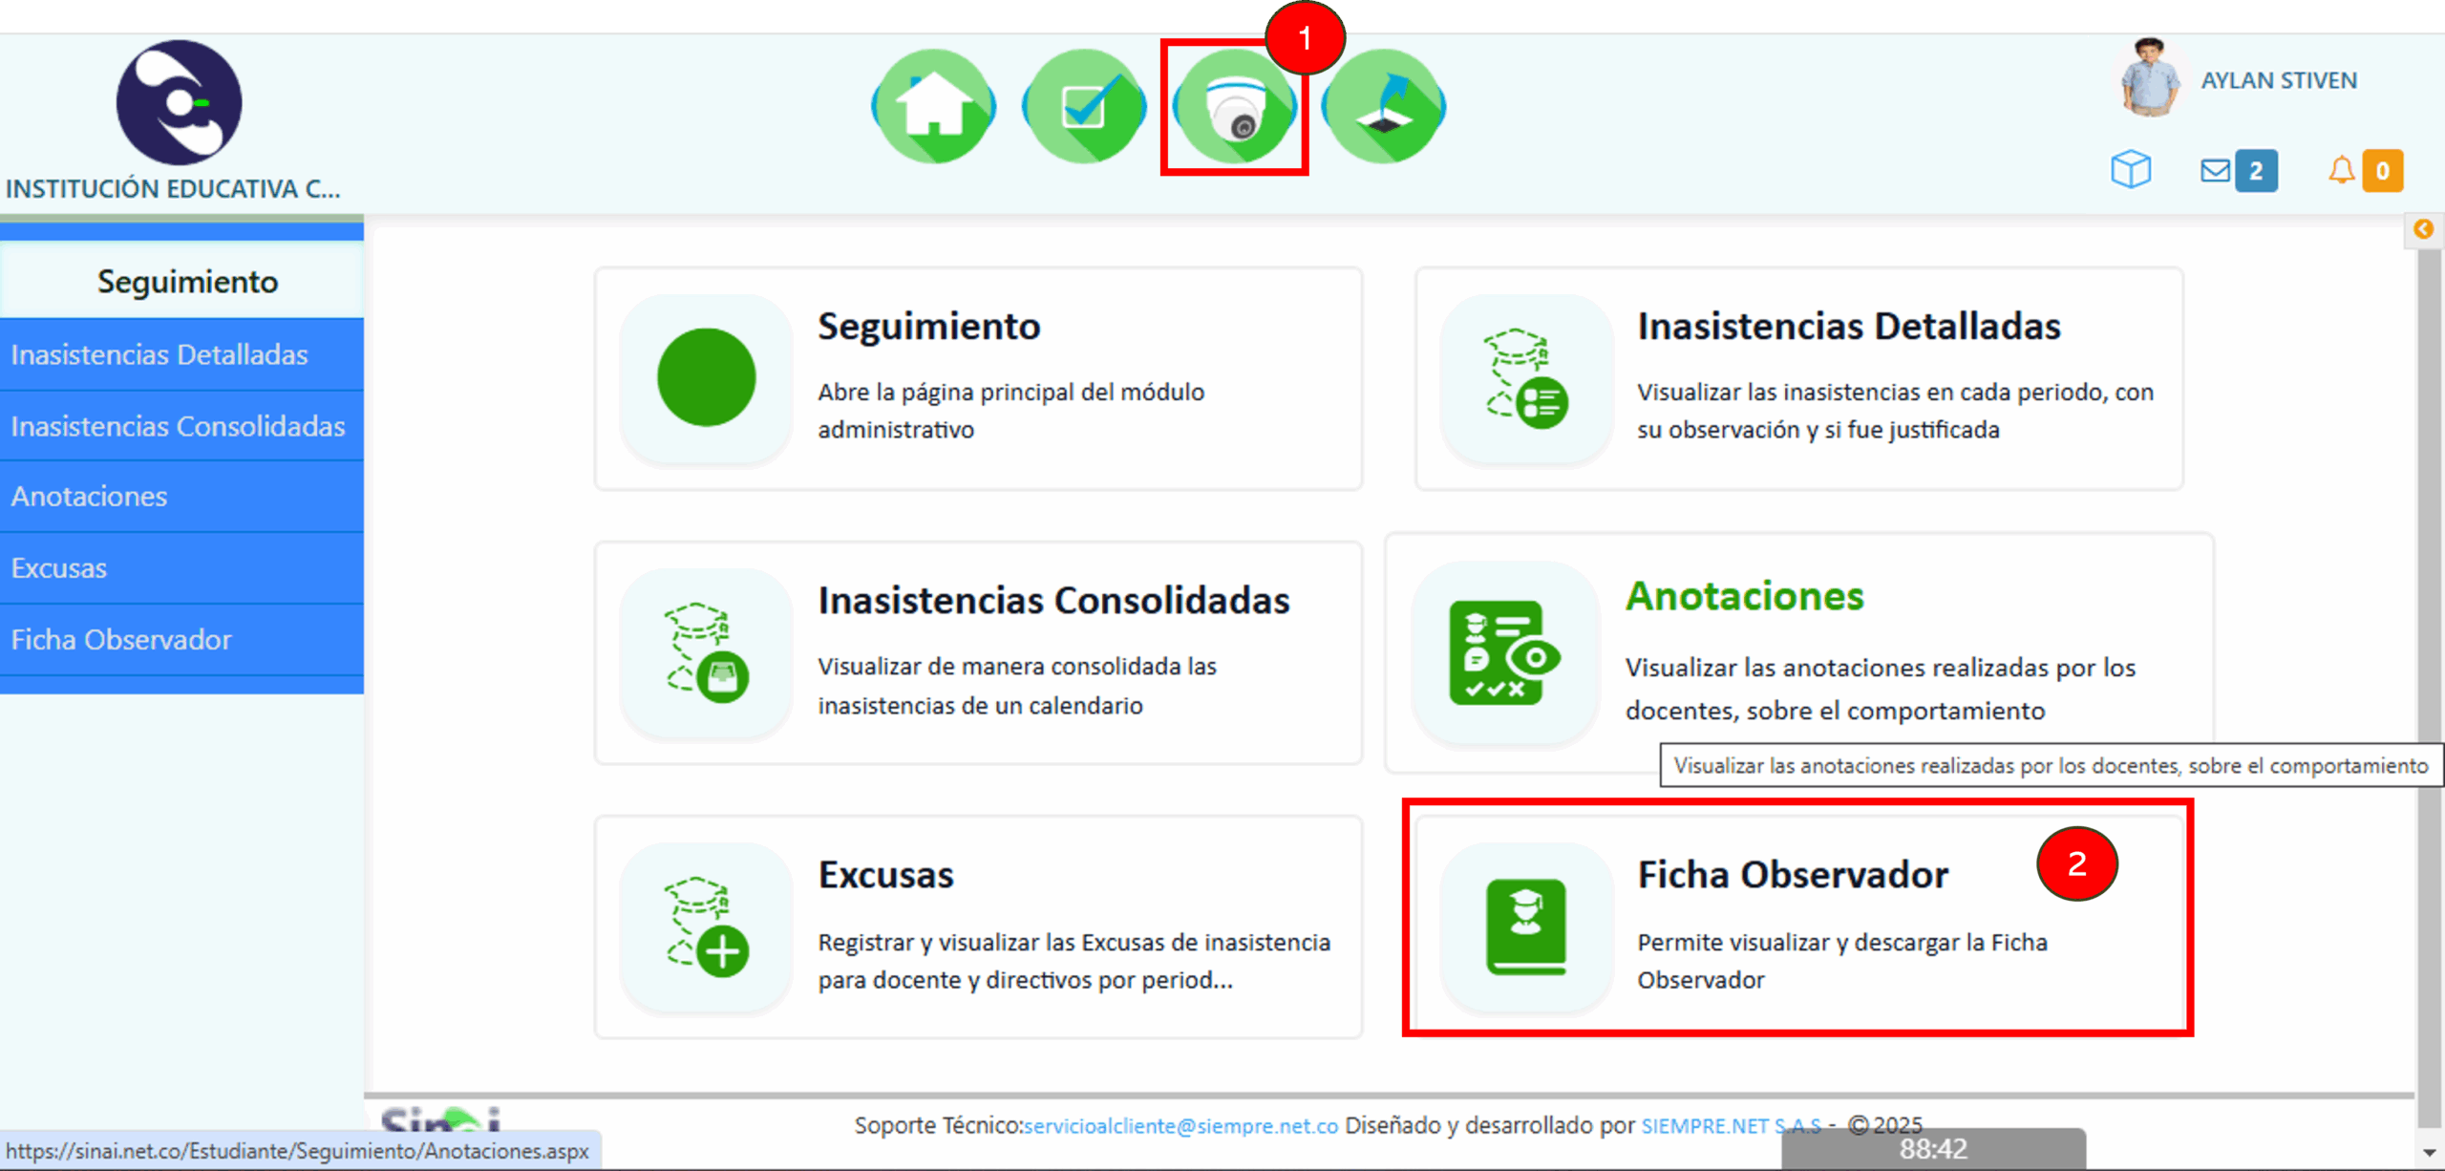Open the 3D cube icon in header
Viewport: 2445px width, 1171px height.
click(2130, 170)
